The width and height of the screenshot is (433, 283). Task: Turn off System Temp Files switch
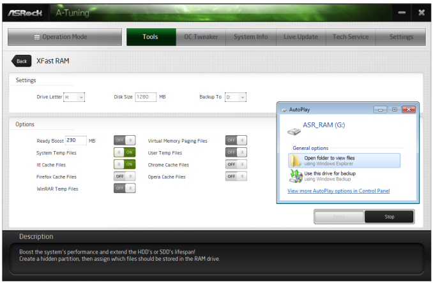125,152
